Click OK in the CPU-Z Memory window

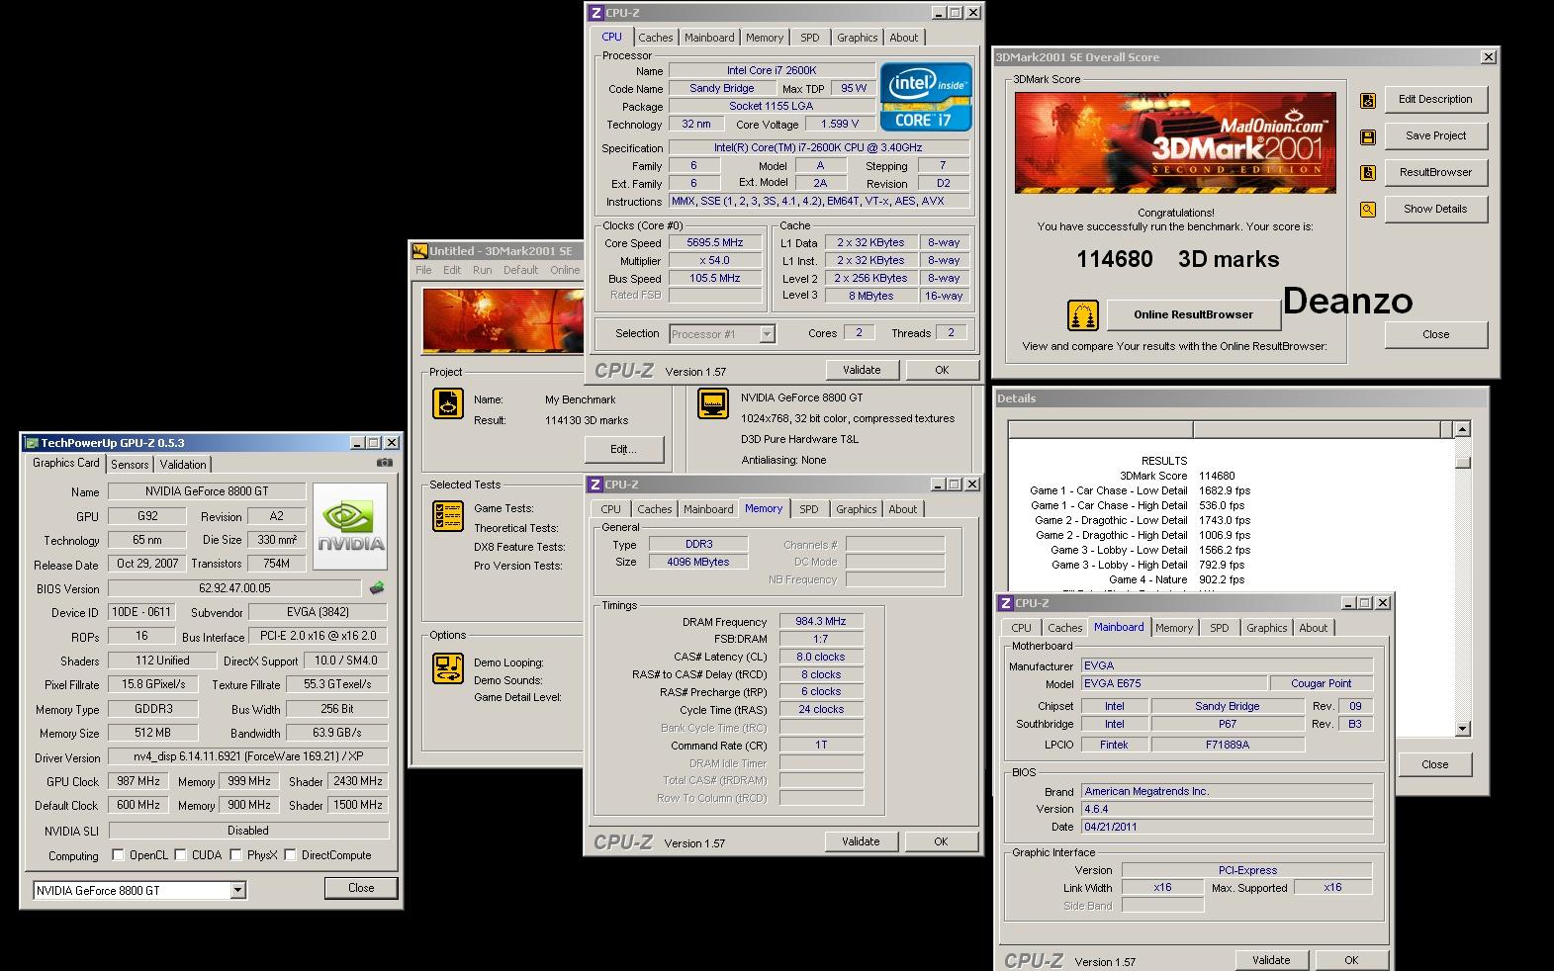[941, 841]
